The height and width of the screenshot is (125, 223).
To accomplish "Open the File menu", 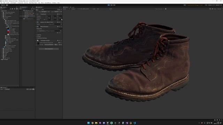I will coord(1,3).
